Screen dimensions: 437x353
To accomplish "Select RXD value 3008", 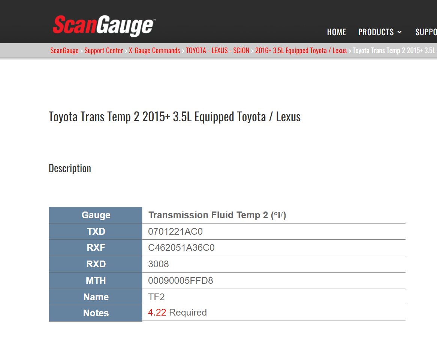I will pos(158,264).
